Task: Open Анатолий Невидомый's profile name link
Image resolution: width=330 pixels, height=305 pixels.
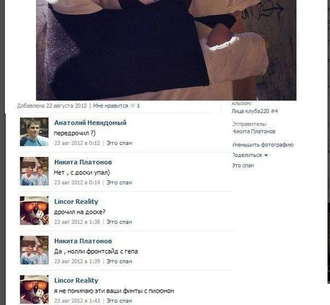Action: tap(90, 122)
